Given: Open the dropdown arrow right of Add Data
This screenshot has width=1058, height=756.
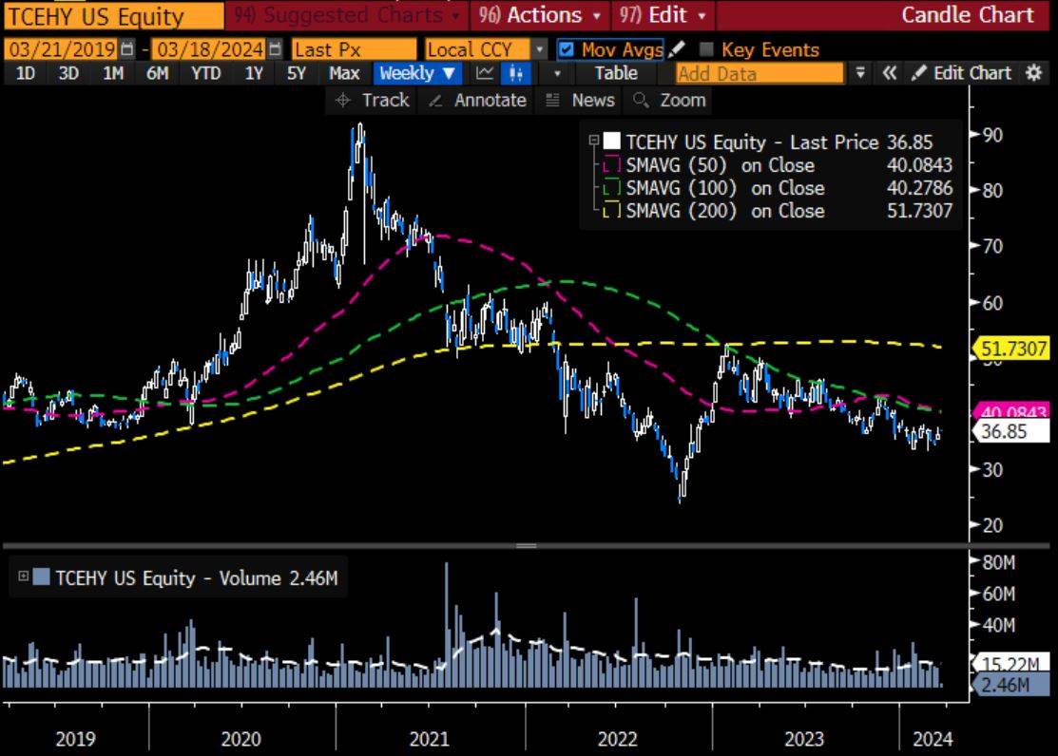Looking at the screenshot, I should (860, 73).
